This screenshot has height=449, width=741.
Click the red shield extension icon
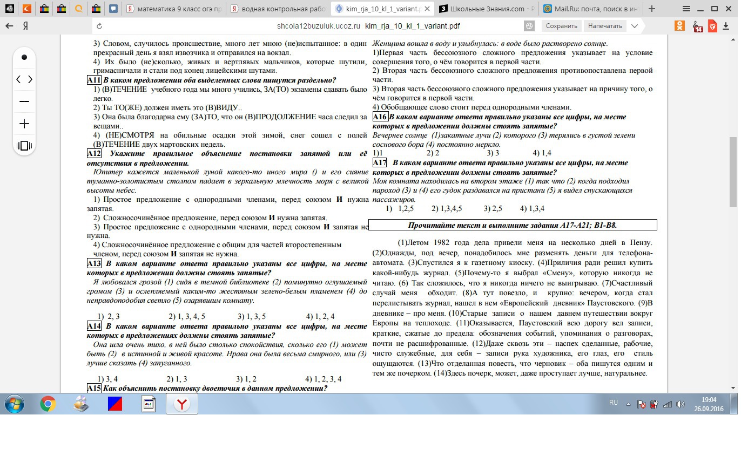(712, 25)
